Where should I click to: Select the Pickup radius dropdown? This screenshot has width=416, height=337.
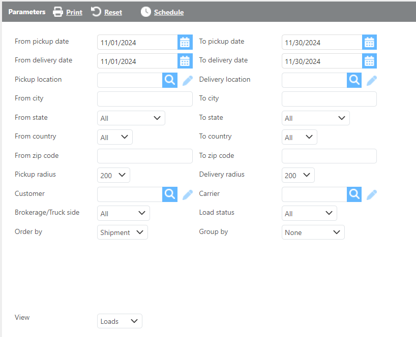click(113, 175)
